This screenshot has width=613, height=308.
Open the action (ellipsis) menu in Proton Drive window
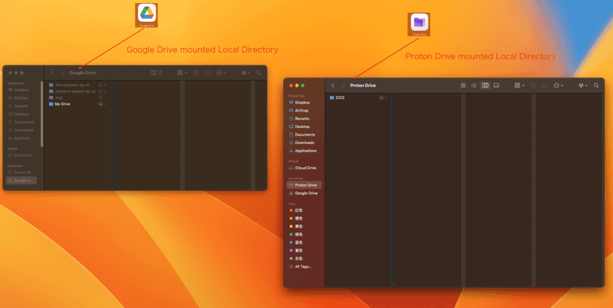pos(558,86)
